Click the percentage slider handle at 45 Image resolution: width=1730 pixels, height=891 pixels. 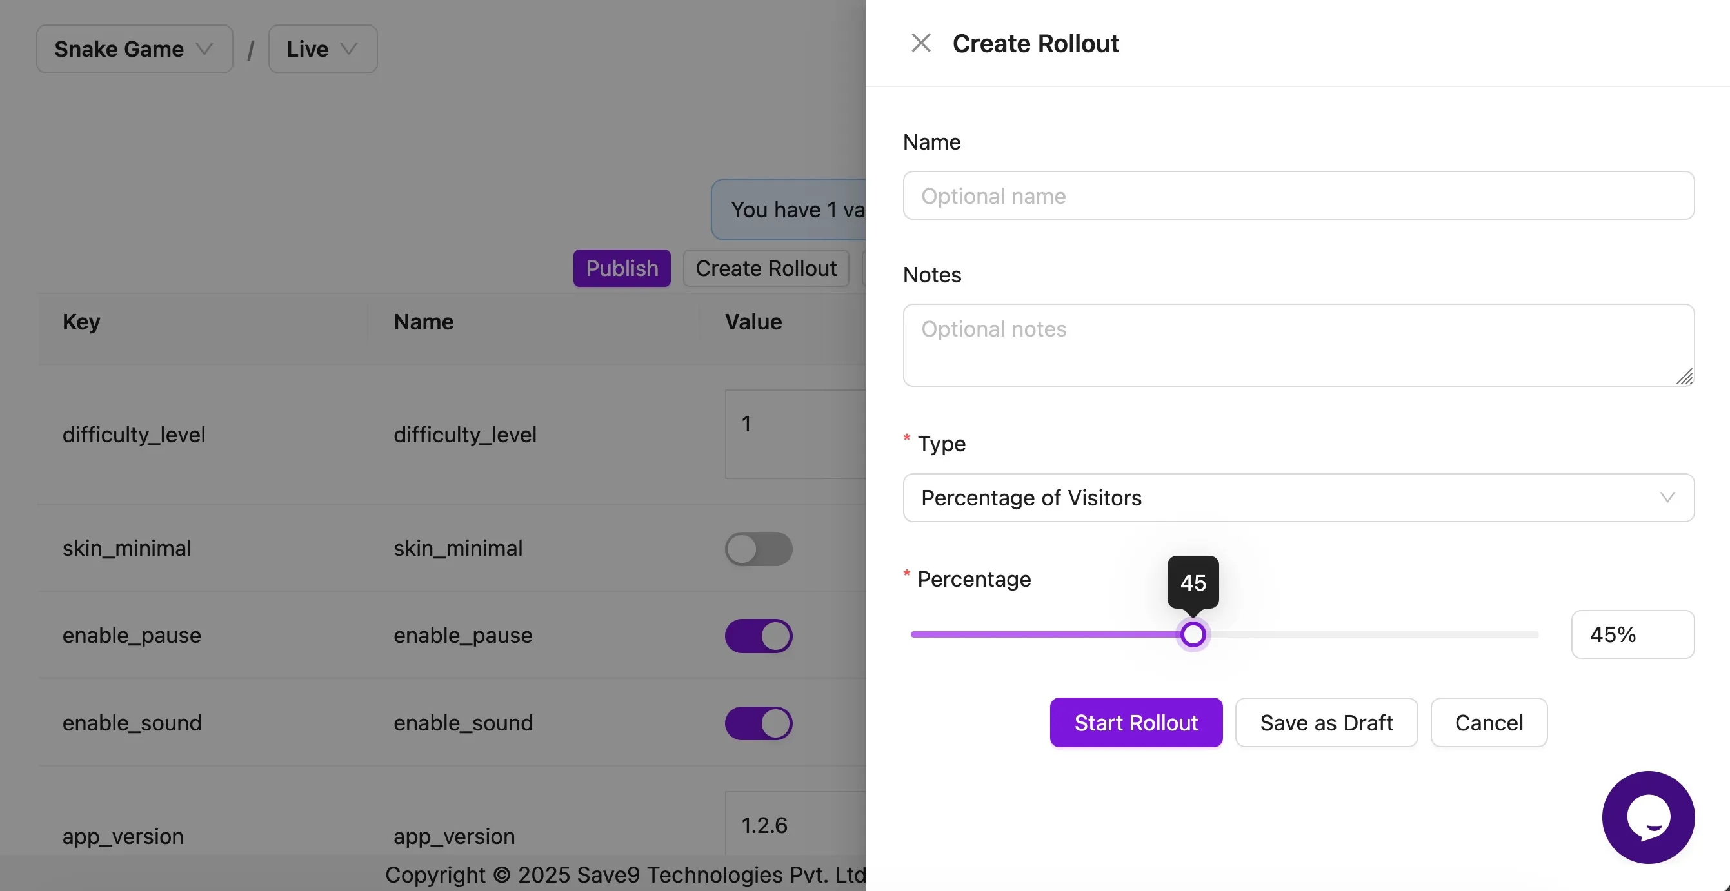tap(1193, 634)
